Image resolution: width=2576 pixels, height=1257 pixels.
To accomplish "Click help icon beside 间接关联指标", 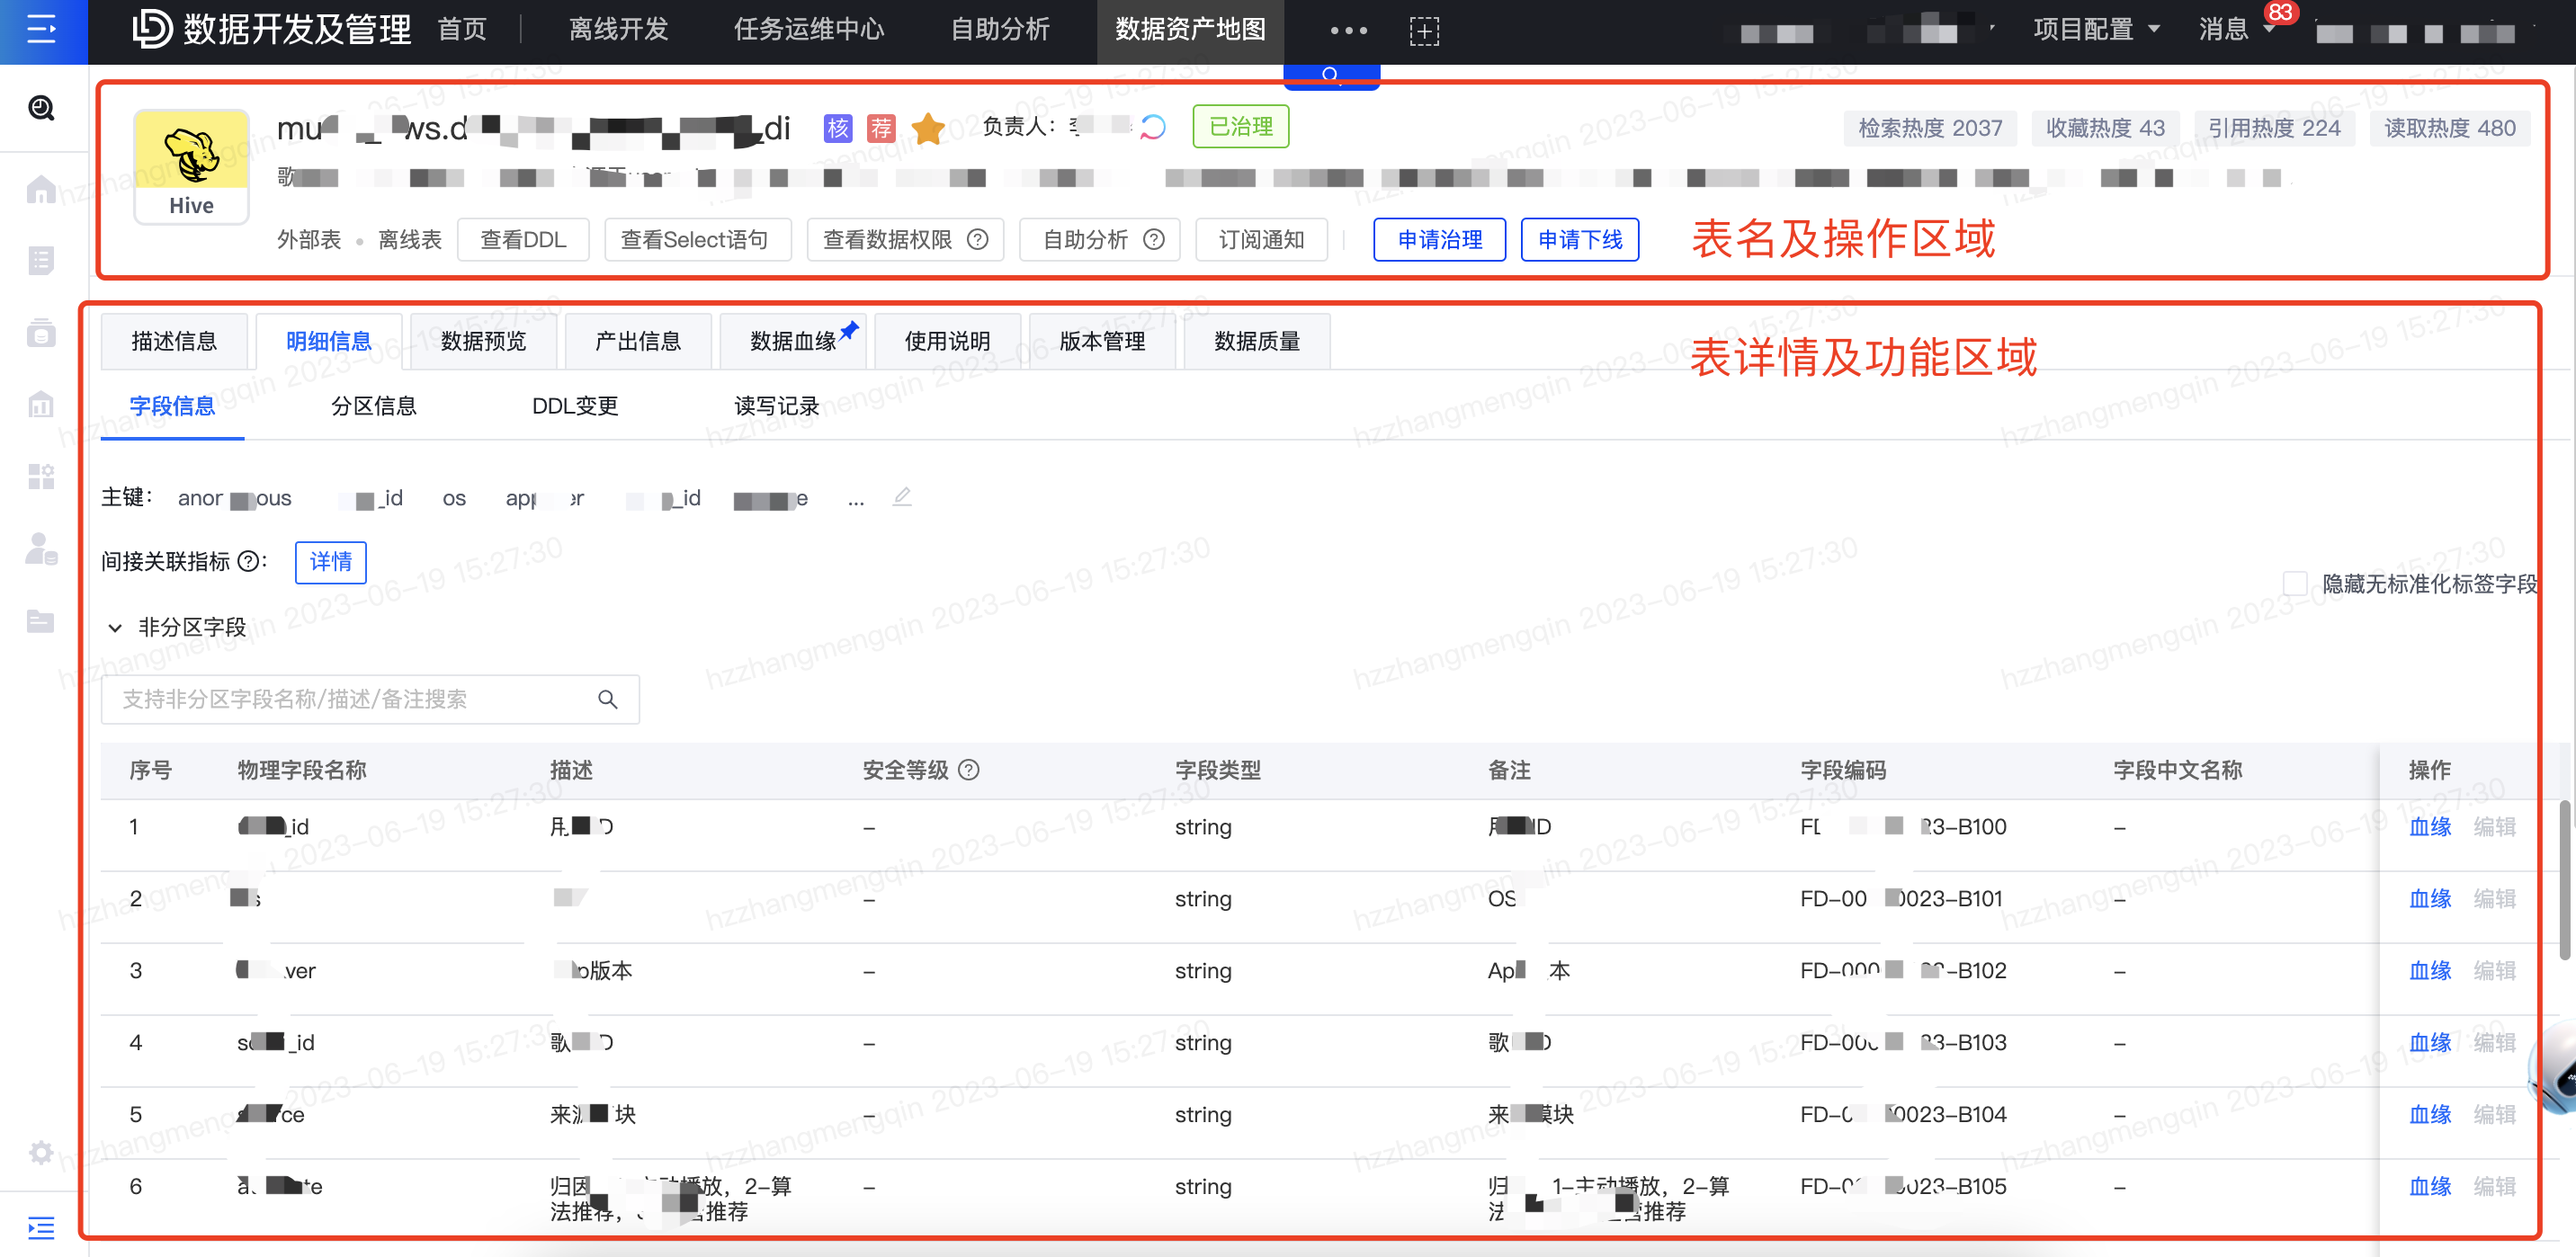I will click(248, 561).
